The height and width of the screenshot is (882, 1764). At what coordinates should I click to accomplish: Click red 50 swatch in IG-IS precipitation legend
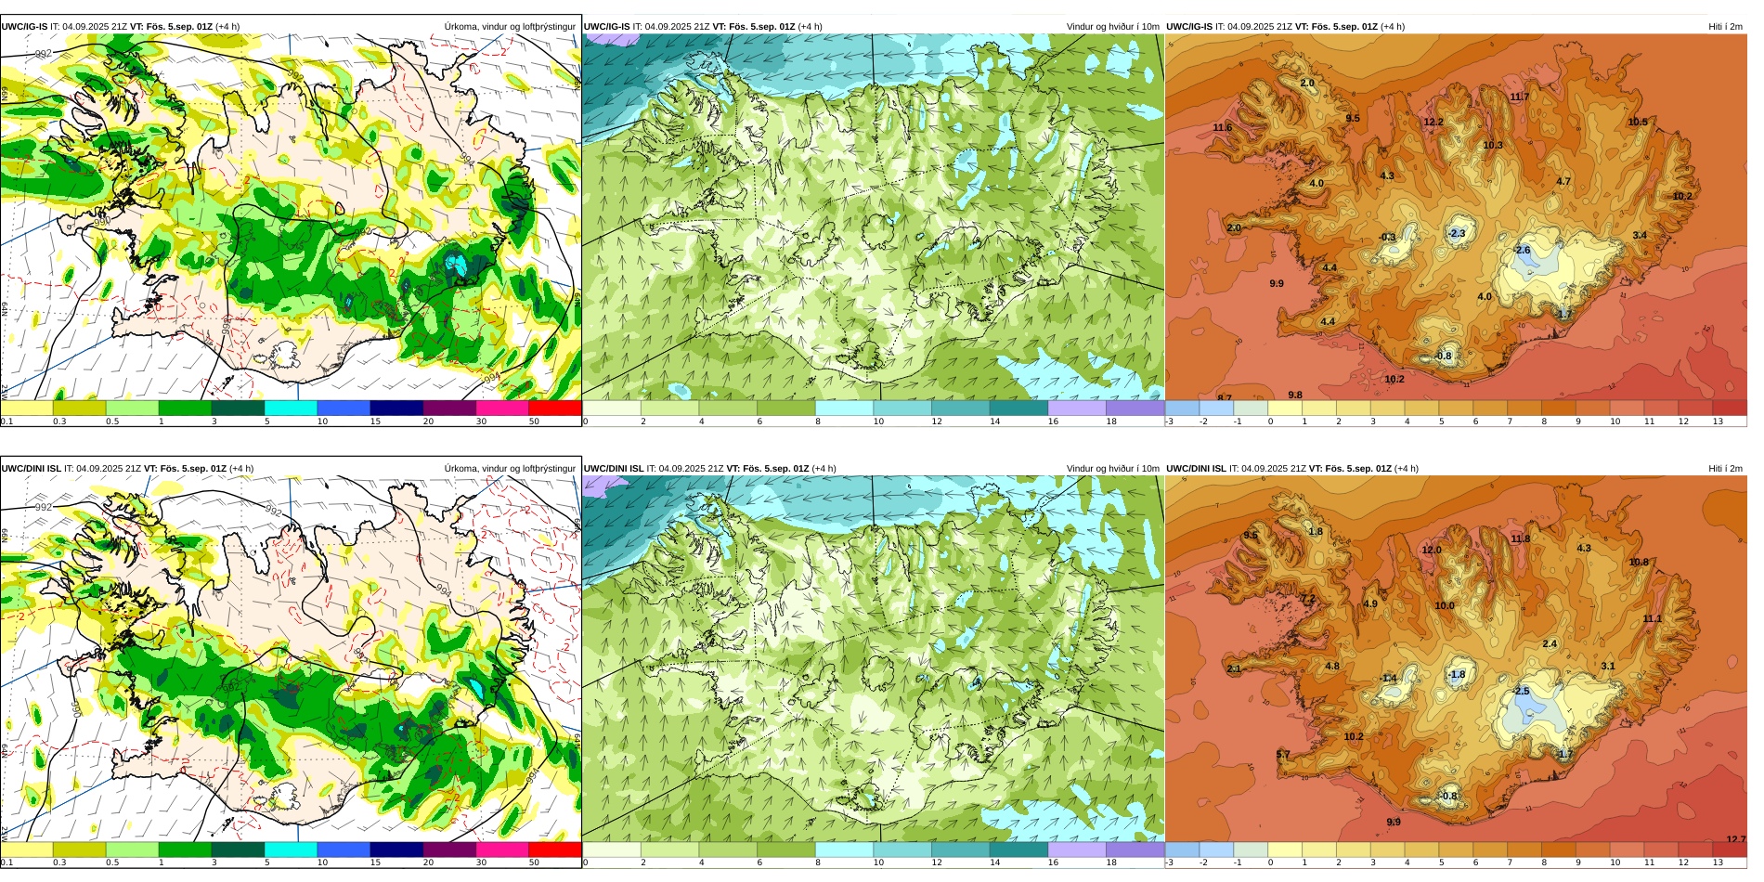(555, 408)
